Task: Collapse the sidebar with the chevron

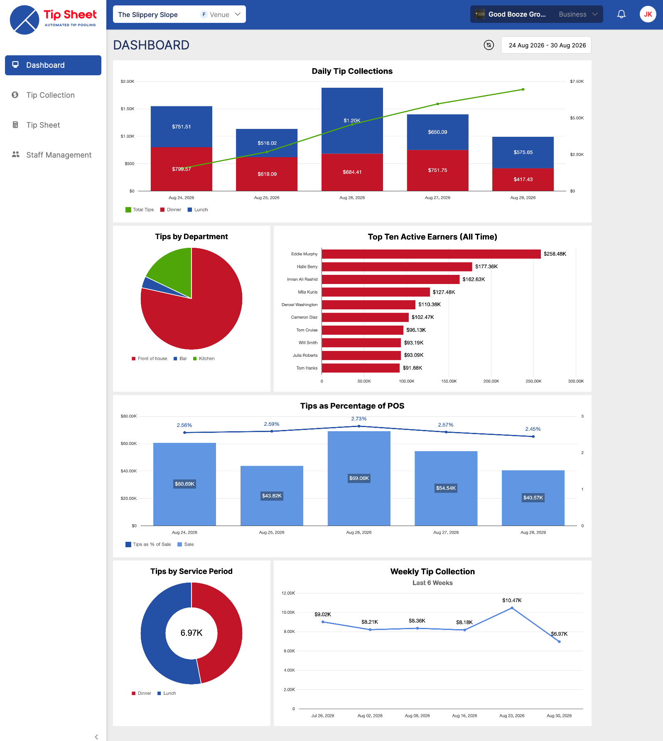Action: 96,737
